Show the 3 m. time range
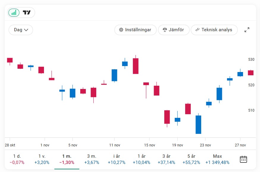The height and width of the screenshot is (172, 260). point(92,159)
